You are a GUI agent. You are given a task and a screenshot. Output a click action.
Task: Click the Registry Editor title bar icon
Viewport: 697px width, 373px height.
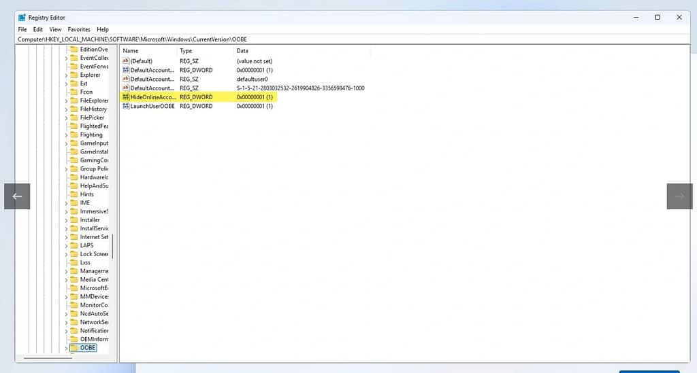(x=22, y=17)
